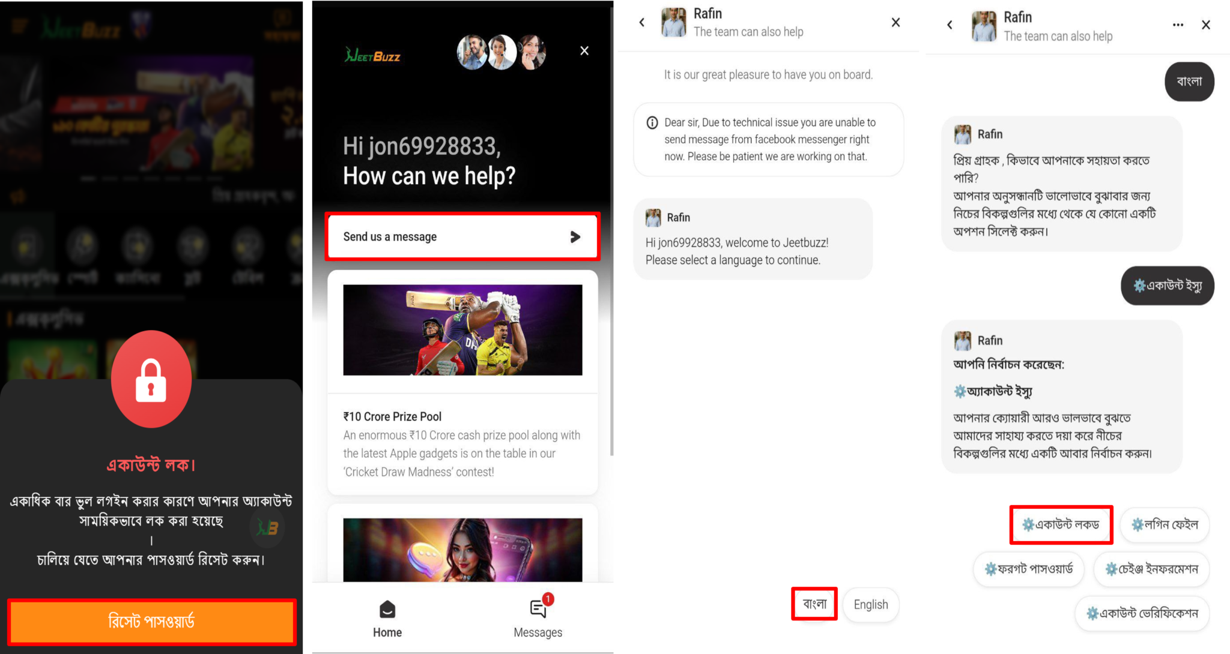This screenshot has width=1230, height=654.
Task: Click the support agents avatar group
Action: [x=501, y=52]
